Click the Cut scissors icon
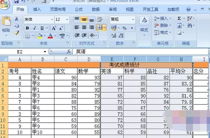 click(x=17, y=18)
